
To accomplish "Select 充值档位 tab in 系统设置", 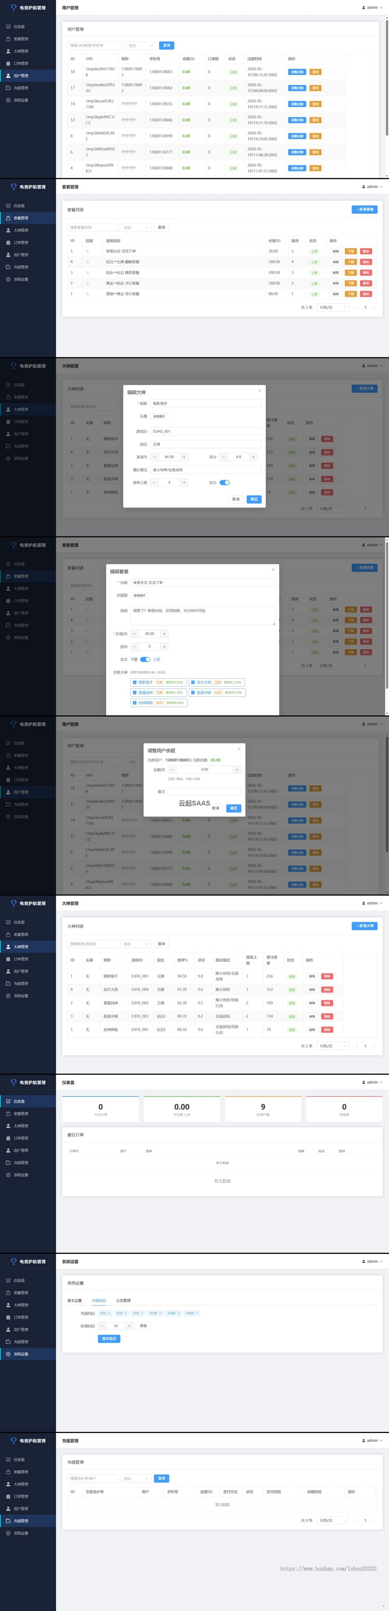I will pos(99,1300).
